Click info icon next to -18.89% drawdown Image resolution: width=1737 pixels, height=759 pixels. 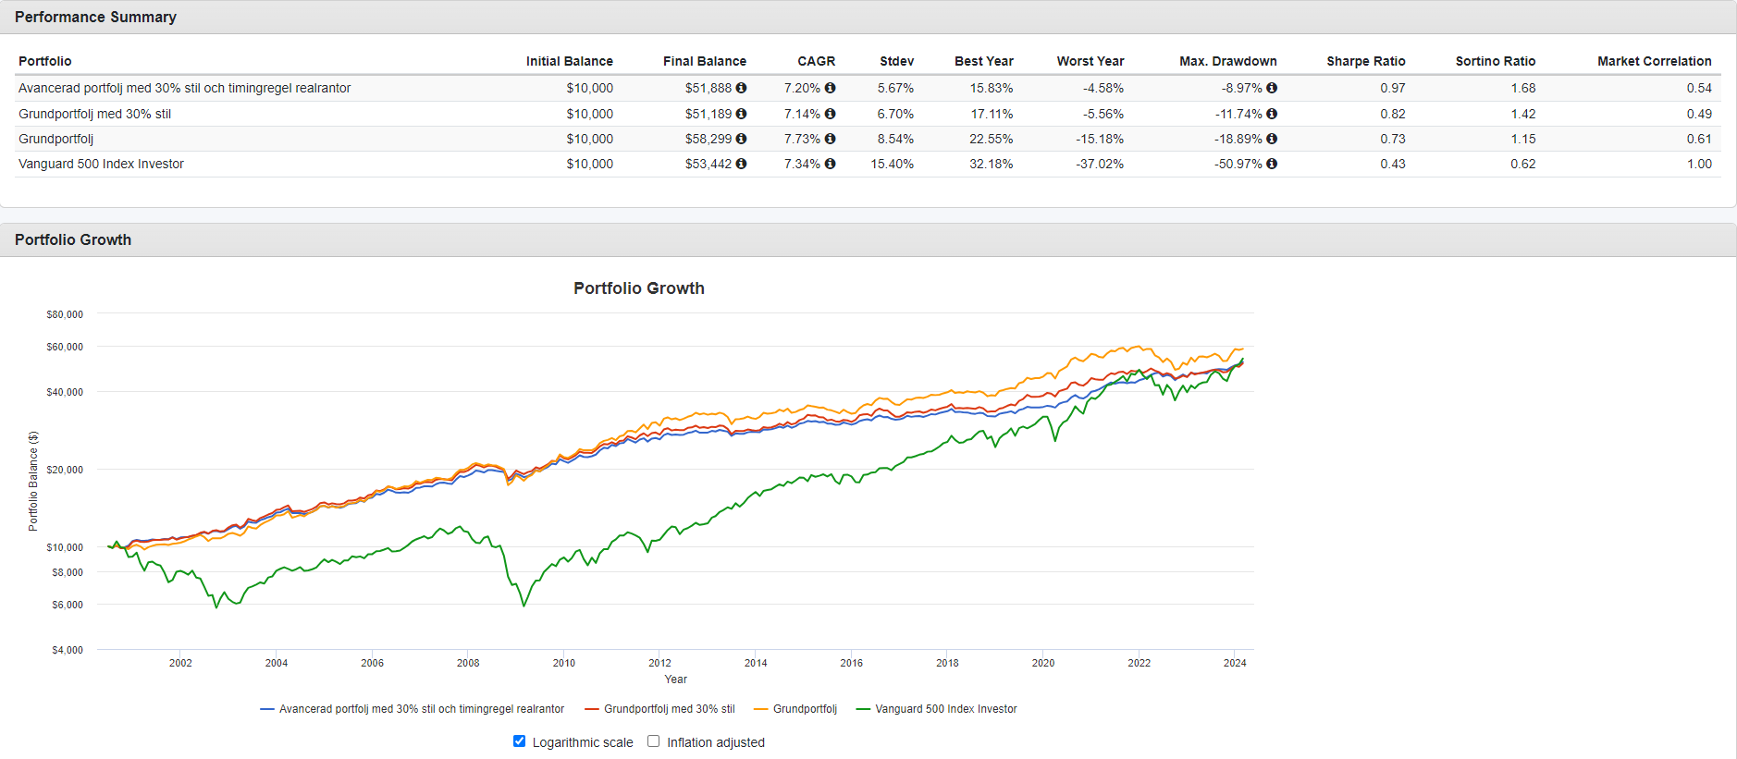pos(1272,139)
